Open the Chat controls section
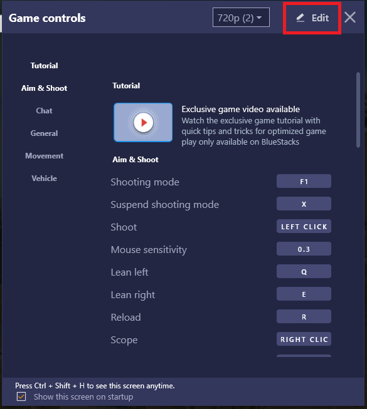The height and width of the screenshot is (409, 367). (44, 111)
